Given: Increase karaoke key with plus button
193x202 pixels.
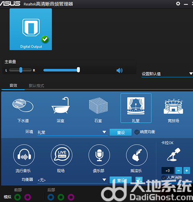Looking at the screenshot, I should pos(187,170).
